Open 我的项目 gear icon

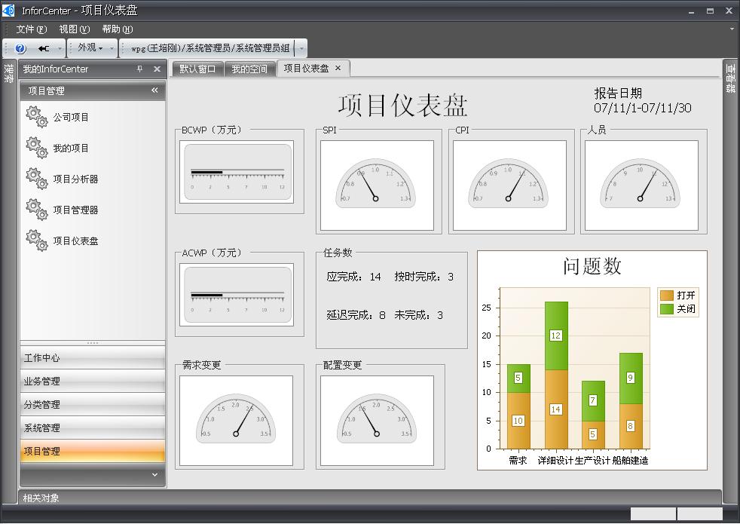[37, 148]
